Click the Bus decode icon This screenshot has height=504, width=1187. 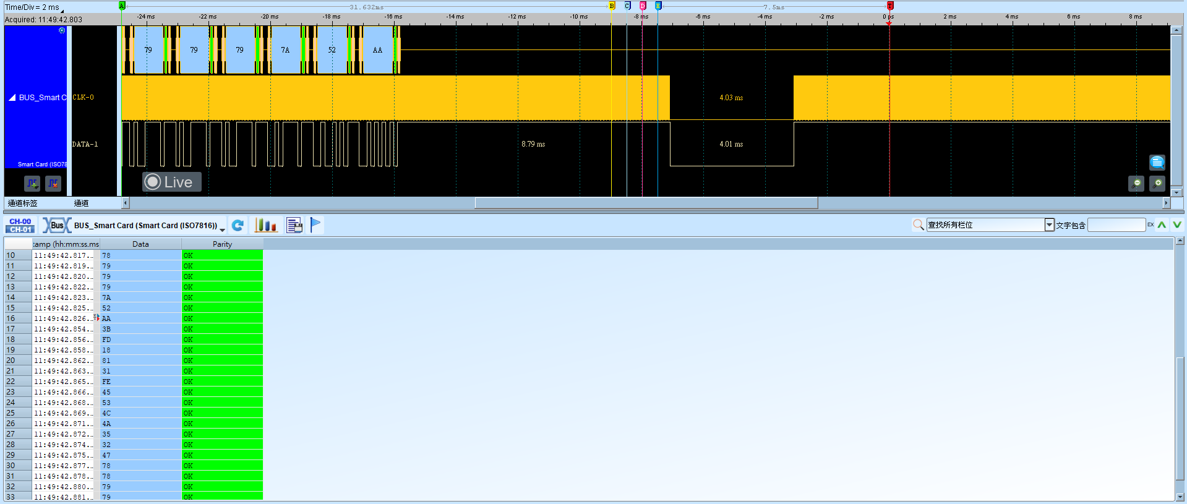pyautogui.click(x=56, y=225)
